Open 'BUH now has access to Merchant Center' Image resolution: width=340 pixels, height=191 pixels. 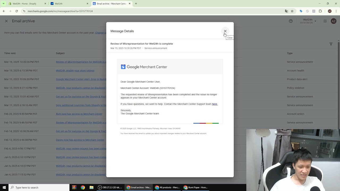click(x=79, y=114)
